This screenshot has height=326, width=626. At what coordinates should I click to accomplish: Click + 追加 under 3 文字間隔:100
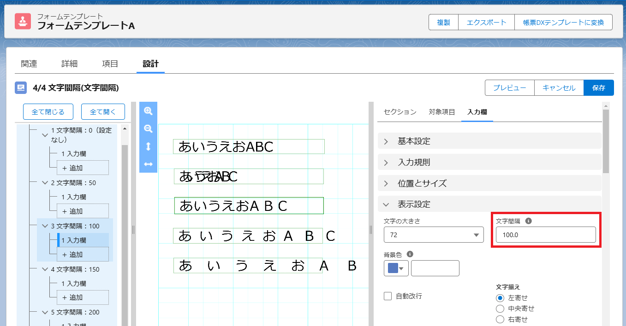point(83,255)
